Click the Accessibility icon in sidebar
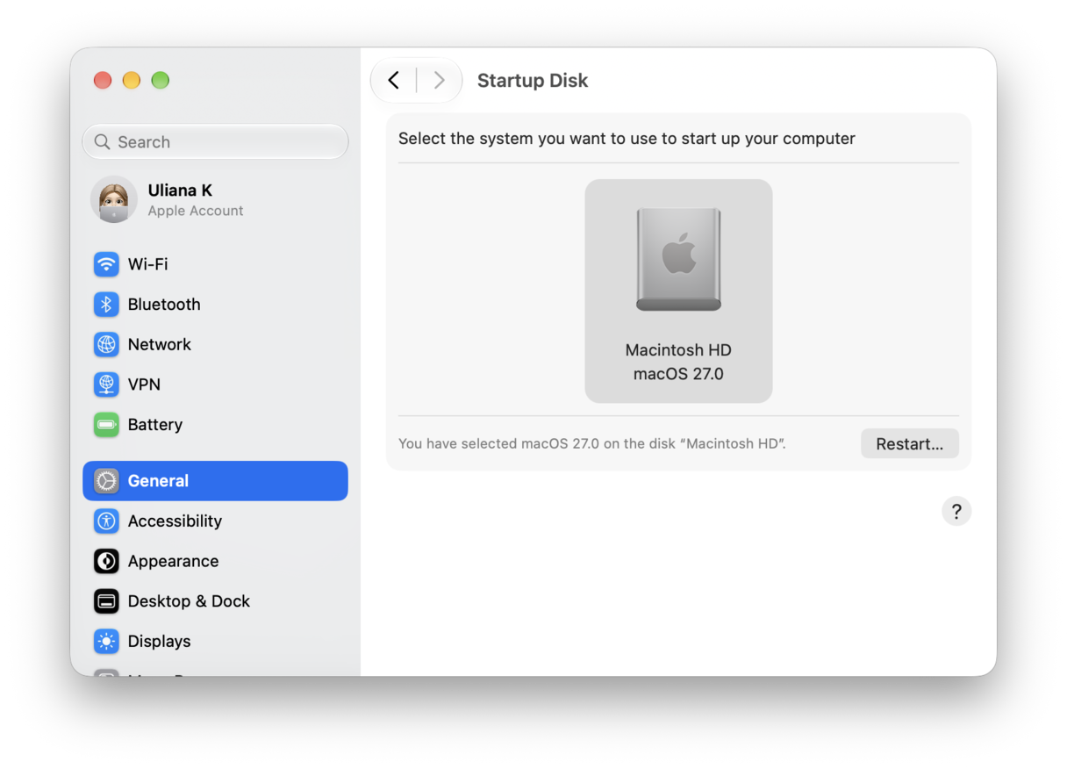The image size is (1067, 769). pyautogui.click(x=106, y=521)
